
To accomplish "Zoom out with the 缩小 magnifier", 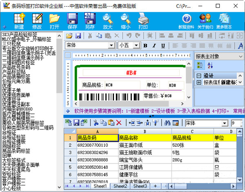I will click(x=125, y=21).
